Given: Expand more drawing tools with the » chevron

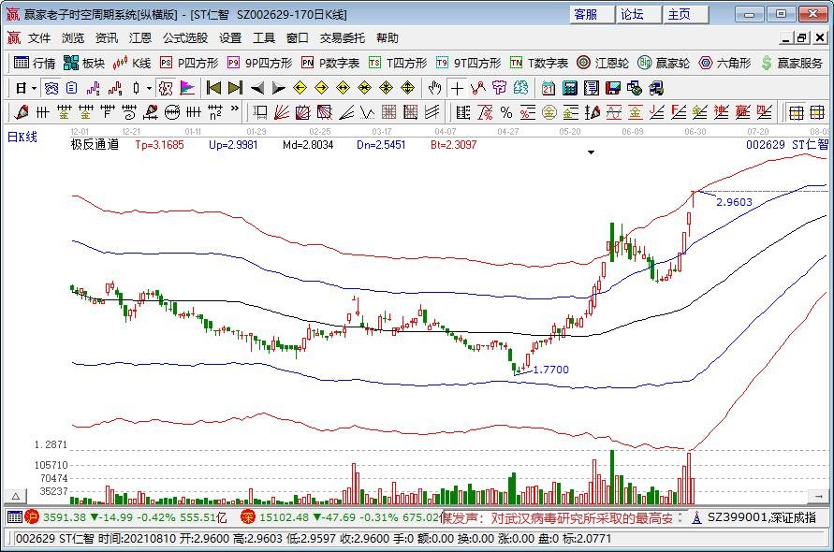Looking at the screenshot, I should [x=234, y=112].
